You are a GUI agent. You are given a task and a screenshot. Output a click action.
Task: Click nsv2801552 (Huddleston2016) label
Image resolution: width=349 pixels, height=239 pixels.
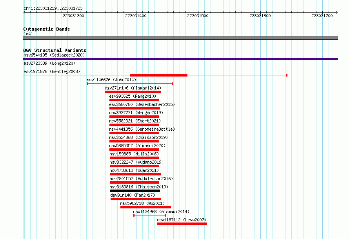(141, 179)
